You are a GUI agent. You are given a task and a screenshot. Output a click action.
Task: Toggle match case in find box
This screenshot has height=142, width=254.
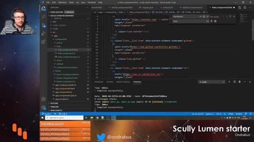tap(200, 17)
